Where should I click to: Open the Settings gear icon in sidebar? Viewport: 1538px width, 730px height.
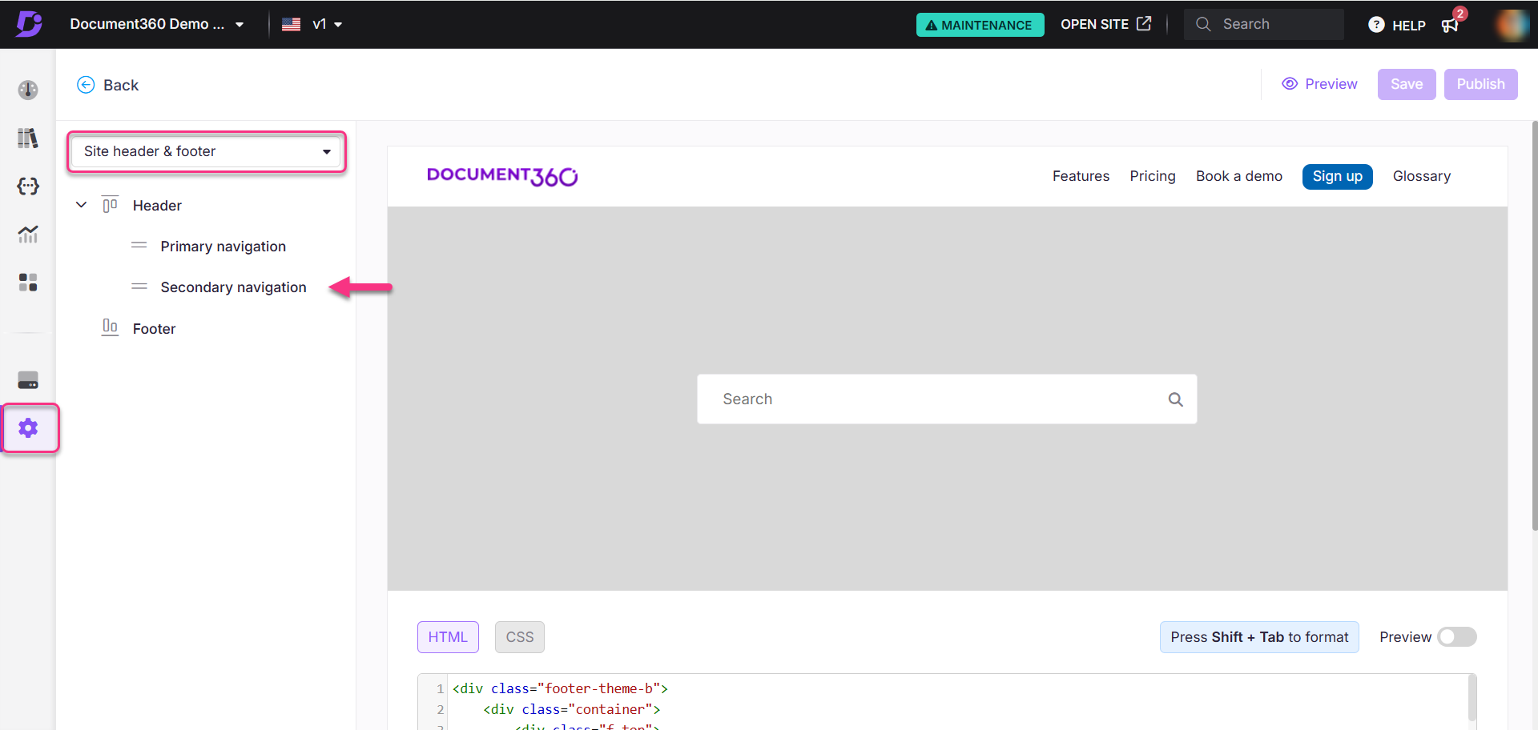coord(29,428)
